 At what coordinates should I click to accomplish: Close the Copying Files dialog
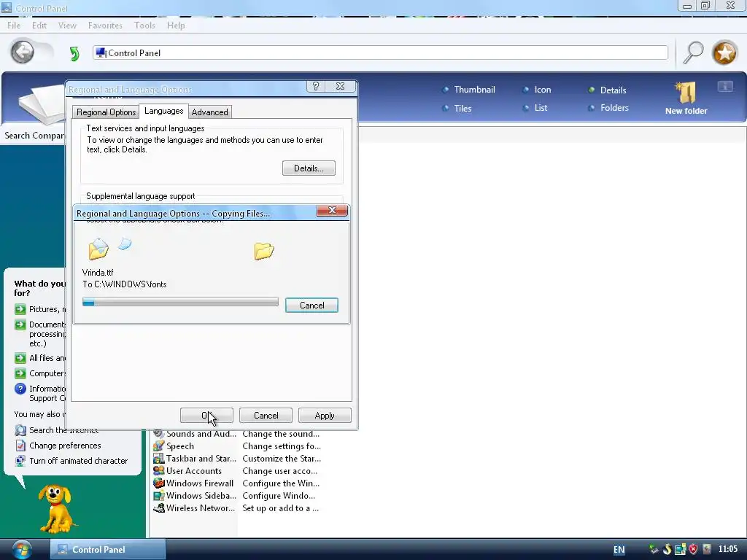(332, 211)
